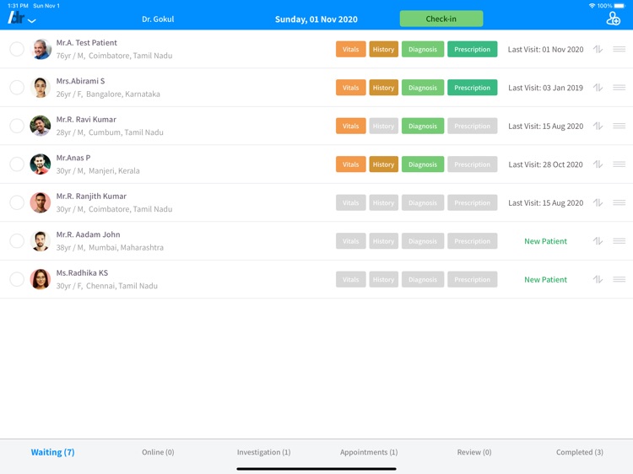The width and height of the screenshot is (633, 474).
Task: Click the add patient icon
Action: pos(613,19)
